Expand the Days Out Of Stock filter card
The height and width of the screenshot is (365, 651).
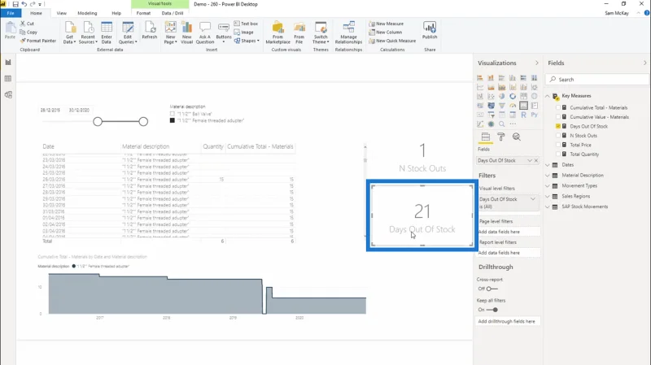[x=533, y=199]
